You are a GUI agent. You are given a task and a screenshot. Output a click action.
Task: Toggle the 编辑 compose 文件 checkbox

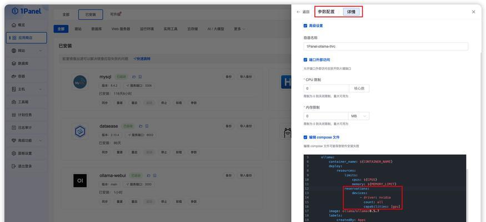tap(305, 137)
